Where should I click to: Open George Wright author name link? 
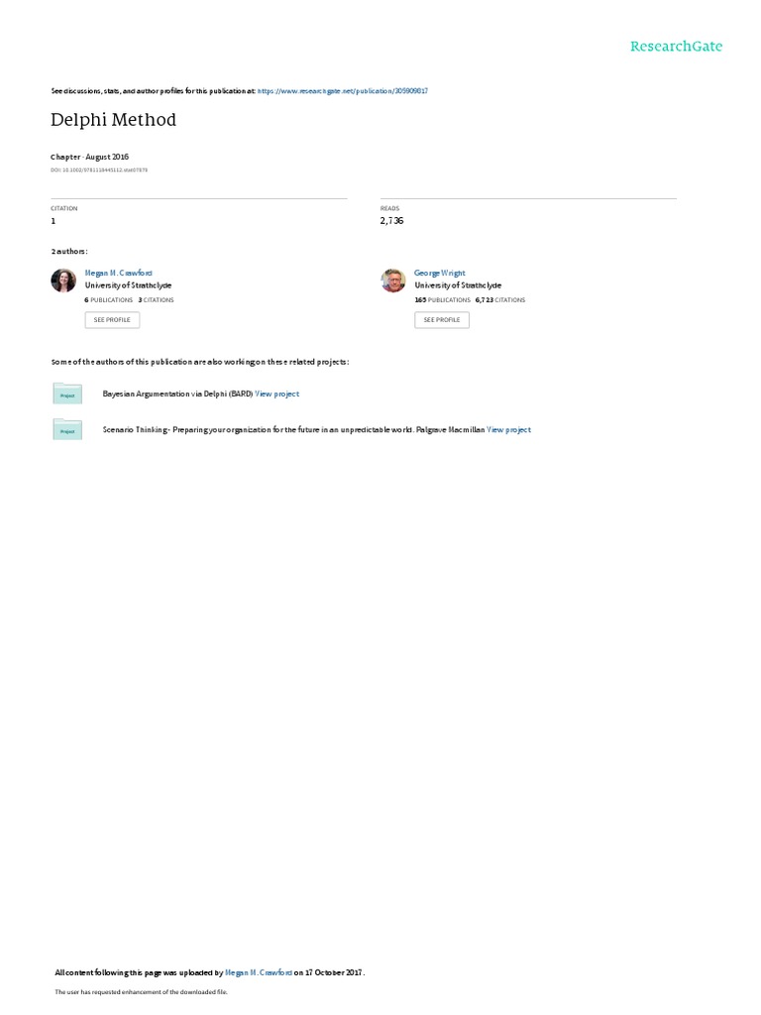[x=439, y=274]
